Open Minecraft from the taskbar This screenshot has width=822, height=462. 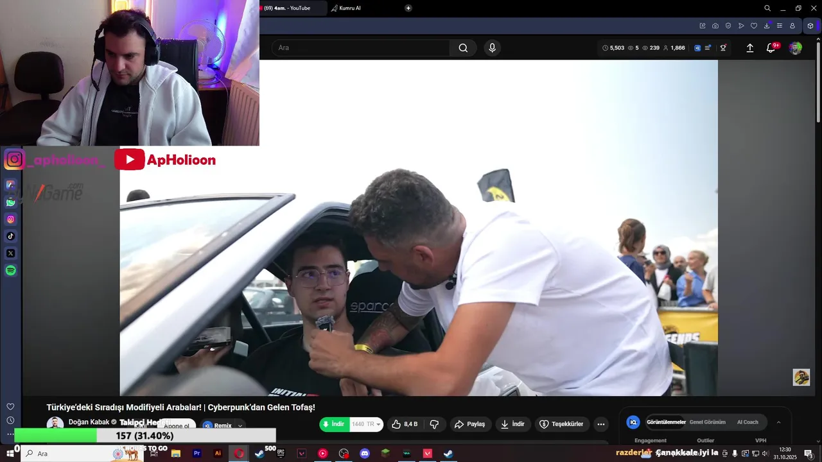click(x=385, y=454)
